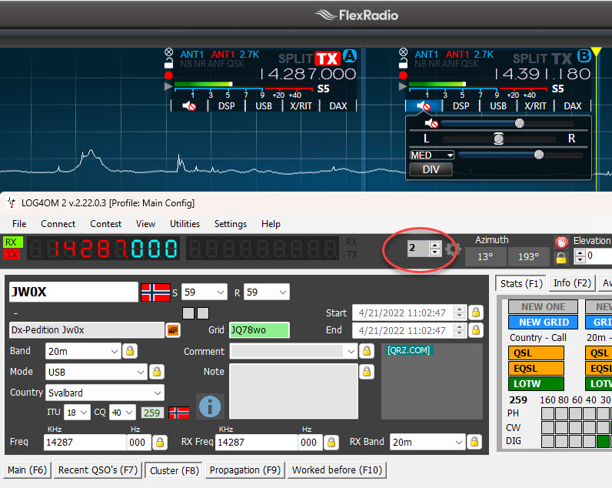Adjust slice B audio volume slider
The height and width of the screenshot is (488, 612).
click(x=507, y=123)
